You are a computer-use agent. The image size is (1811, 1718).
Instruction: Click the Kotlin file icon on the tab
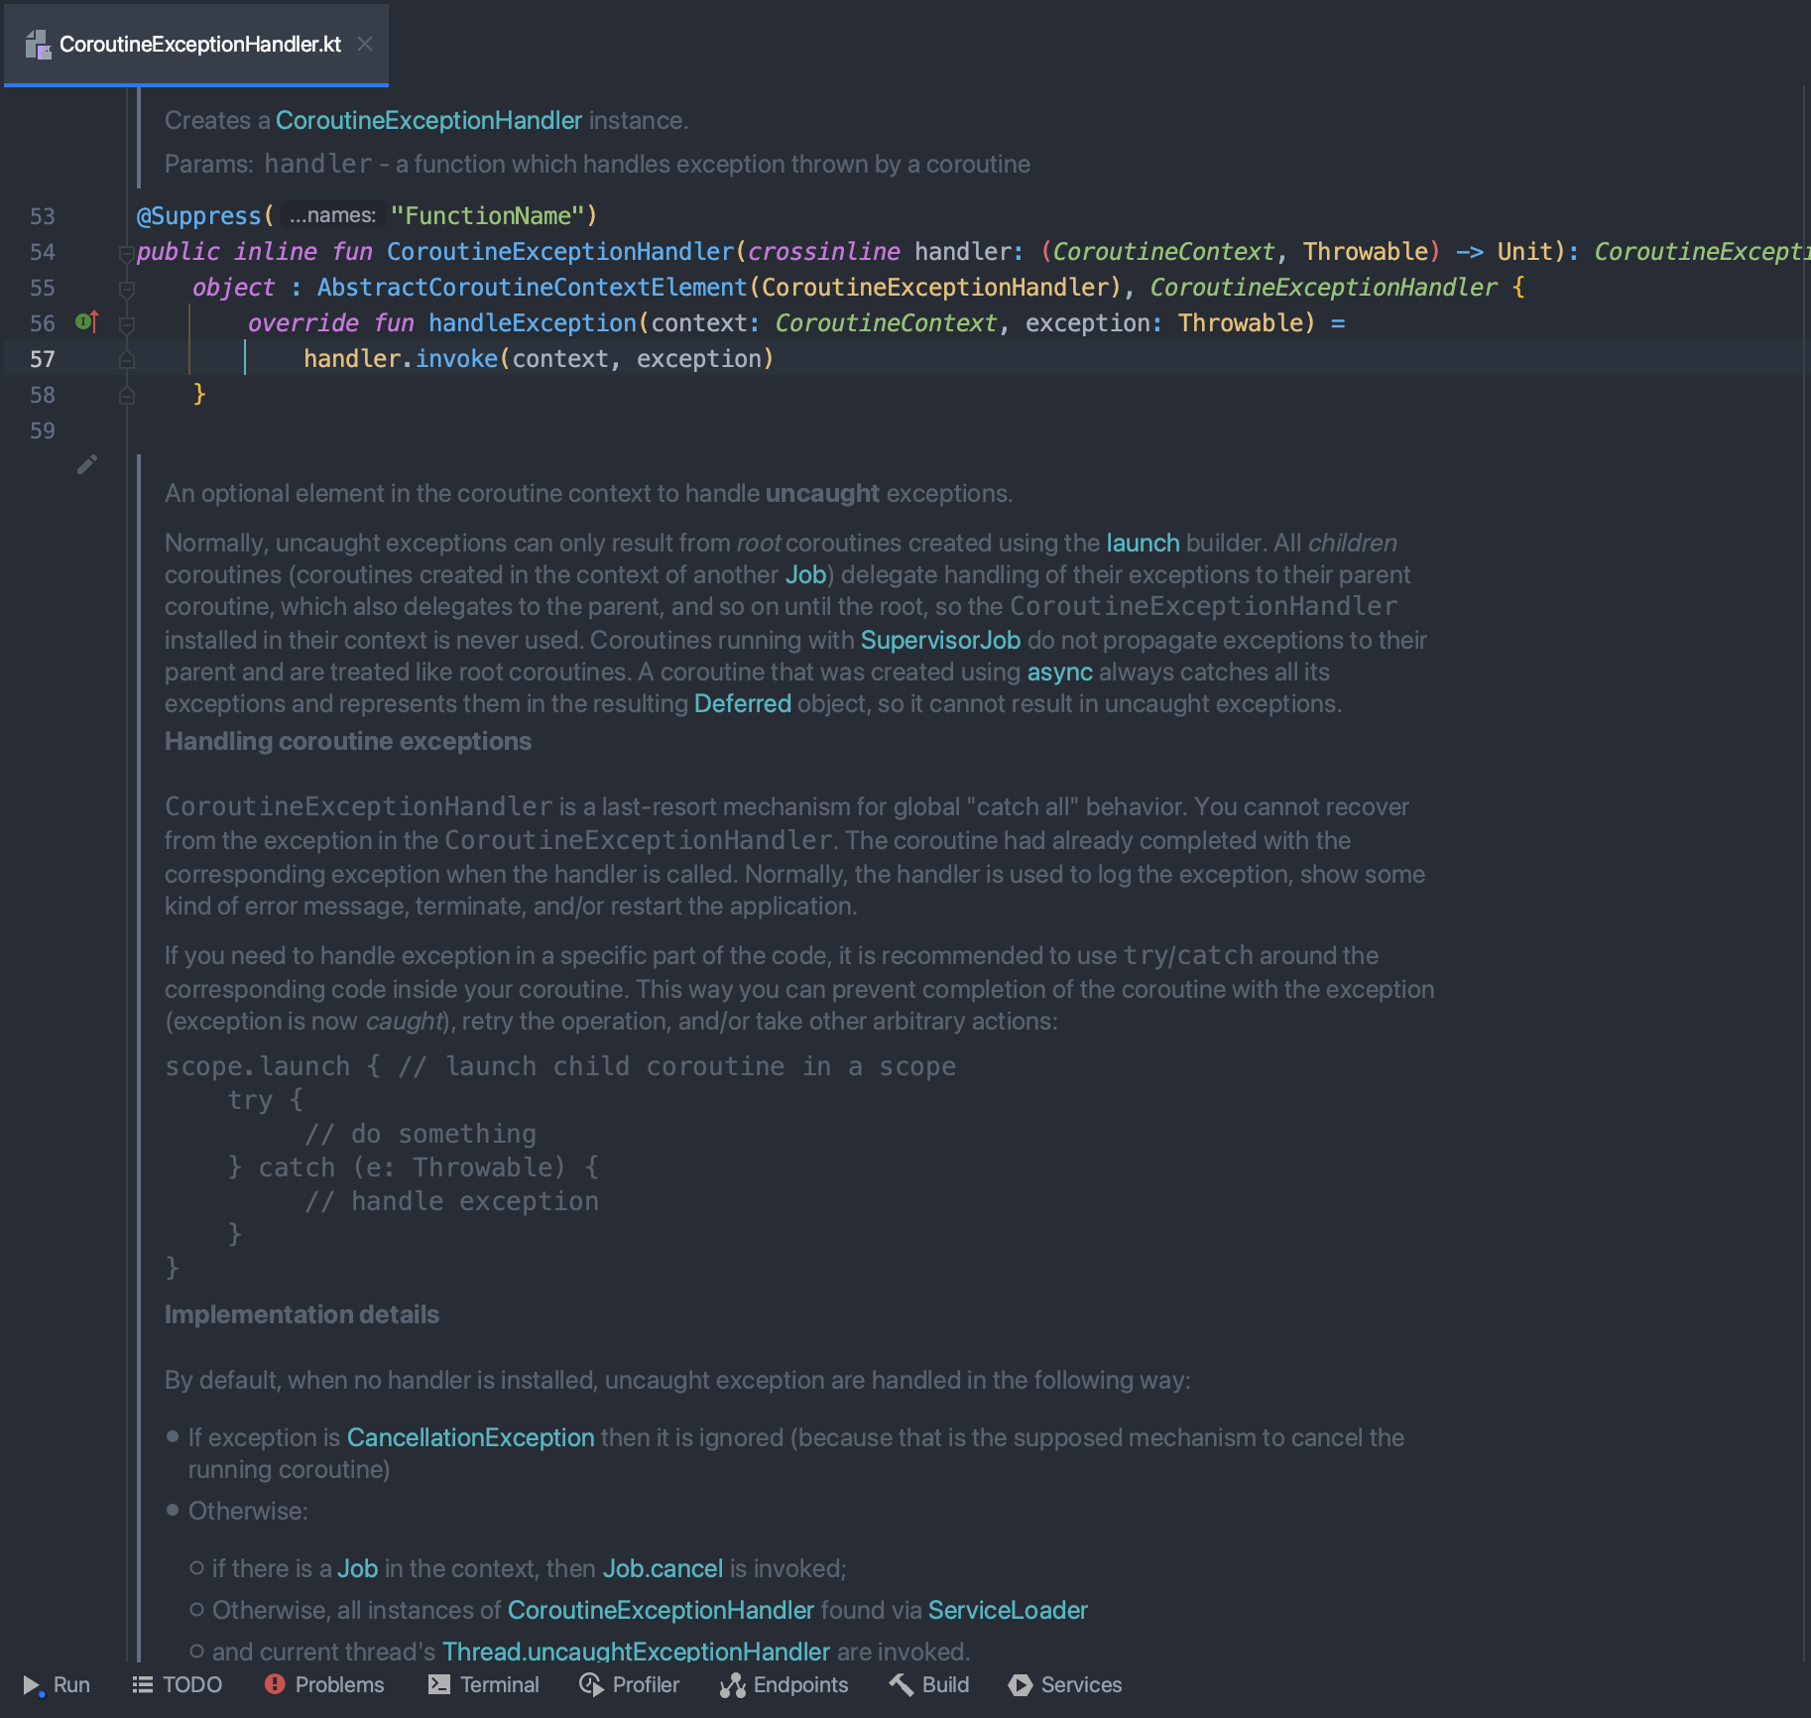coord(38,44)
